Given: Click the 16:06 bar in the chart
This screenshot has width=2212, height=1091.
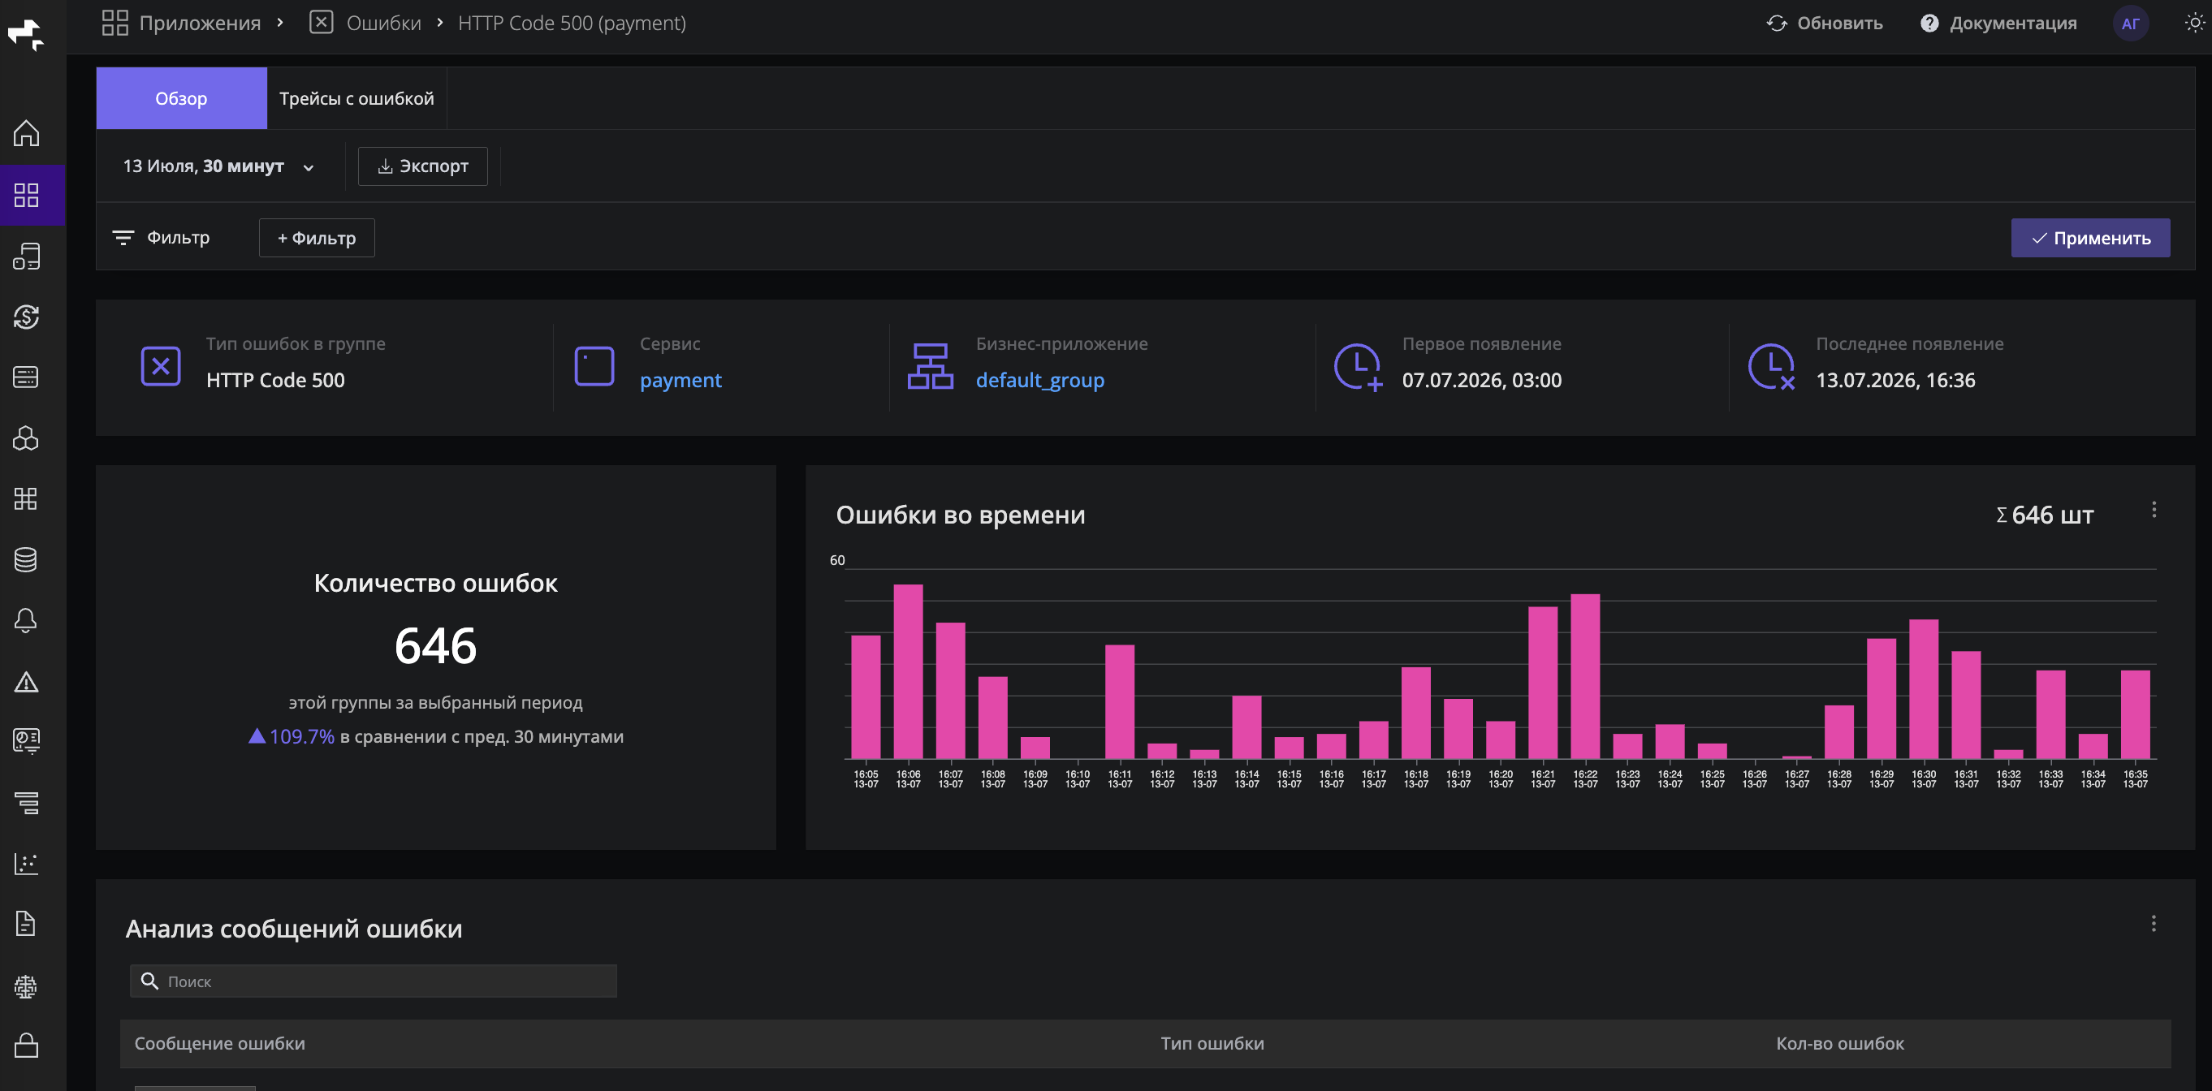Looking at the screenshot, I should [909, 672].
